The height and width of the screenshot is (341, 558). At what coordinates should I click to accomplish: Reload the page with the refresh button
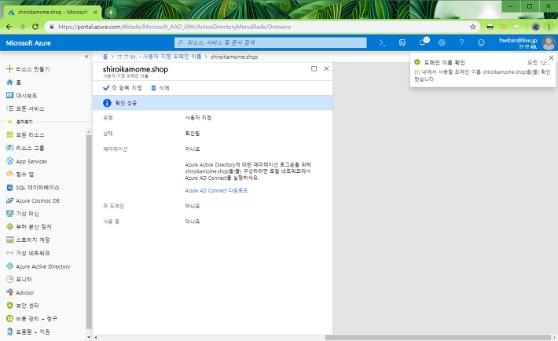(x=35, y=27)
